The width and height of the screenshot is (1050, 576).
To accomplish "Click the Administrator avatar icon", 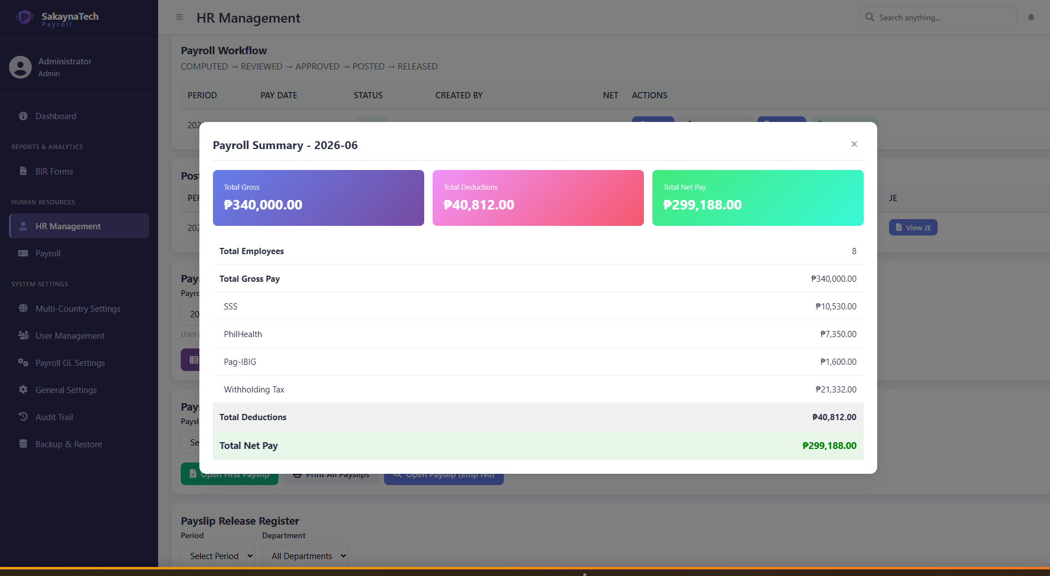I will [20, 67].
